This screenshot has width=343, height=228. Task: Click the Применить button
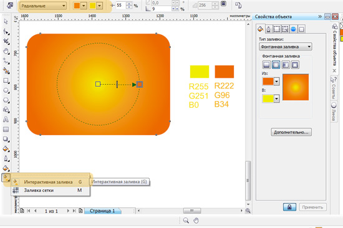(312, 207)
